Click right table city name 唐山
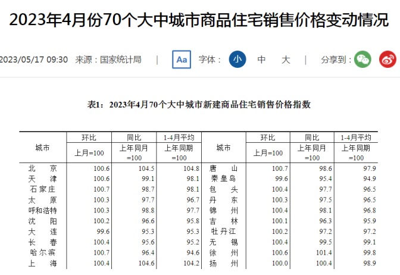 pyautogui.click(x=223, y=168)
